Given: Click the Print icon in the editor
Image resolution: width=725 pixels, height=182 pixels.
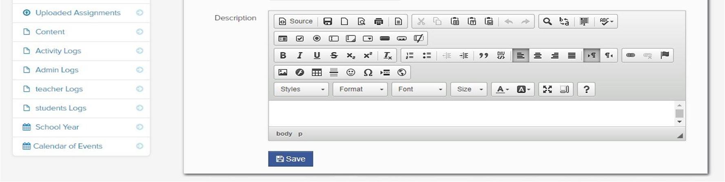Looking at the screenshot, I should click(x=379, y=22).
